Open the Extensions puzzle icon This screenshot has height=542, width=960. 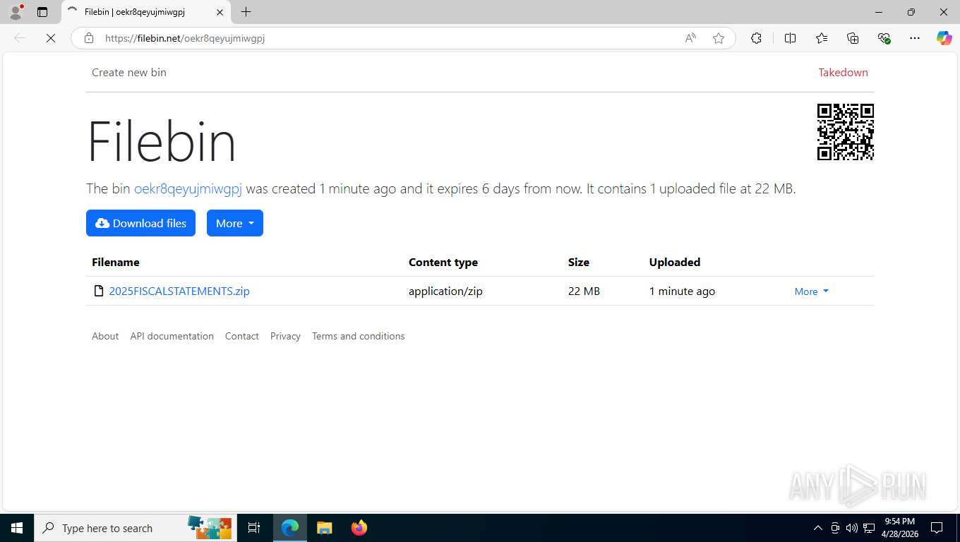click(x=756, y=38)
